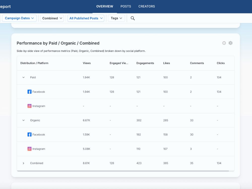Image resolution: width=252 pixels, height=189 pixels.
Task: Select the Overview tab
Action: [x=105, y=6]
